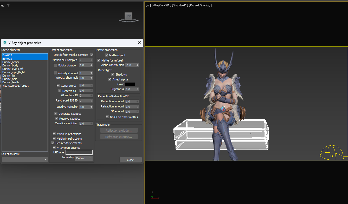The image size is (348, 204).
Task: Select Dunnv_teeth in Scene objects
Action: 25,82
